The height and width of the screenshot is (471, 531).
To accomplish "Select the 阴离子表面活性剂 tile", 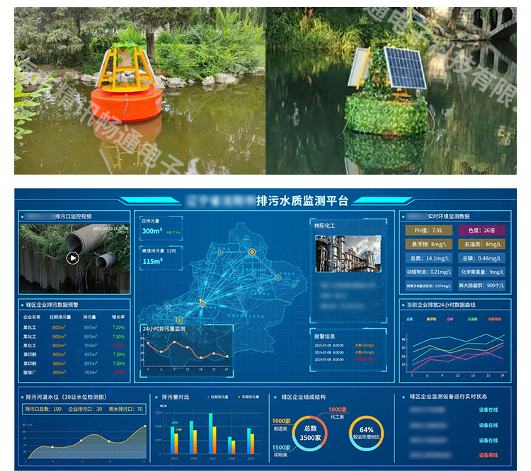I will (x=428, y=286).
